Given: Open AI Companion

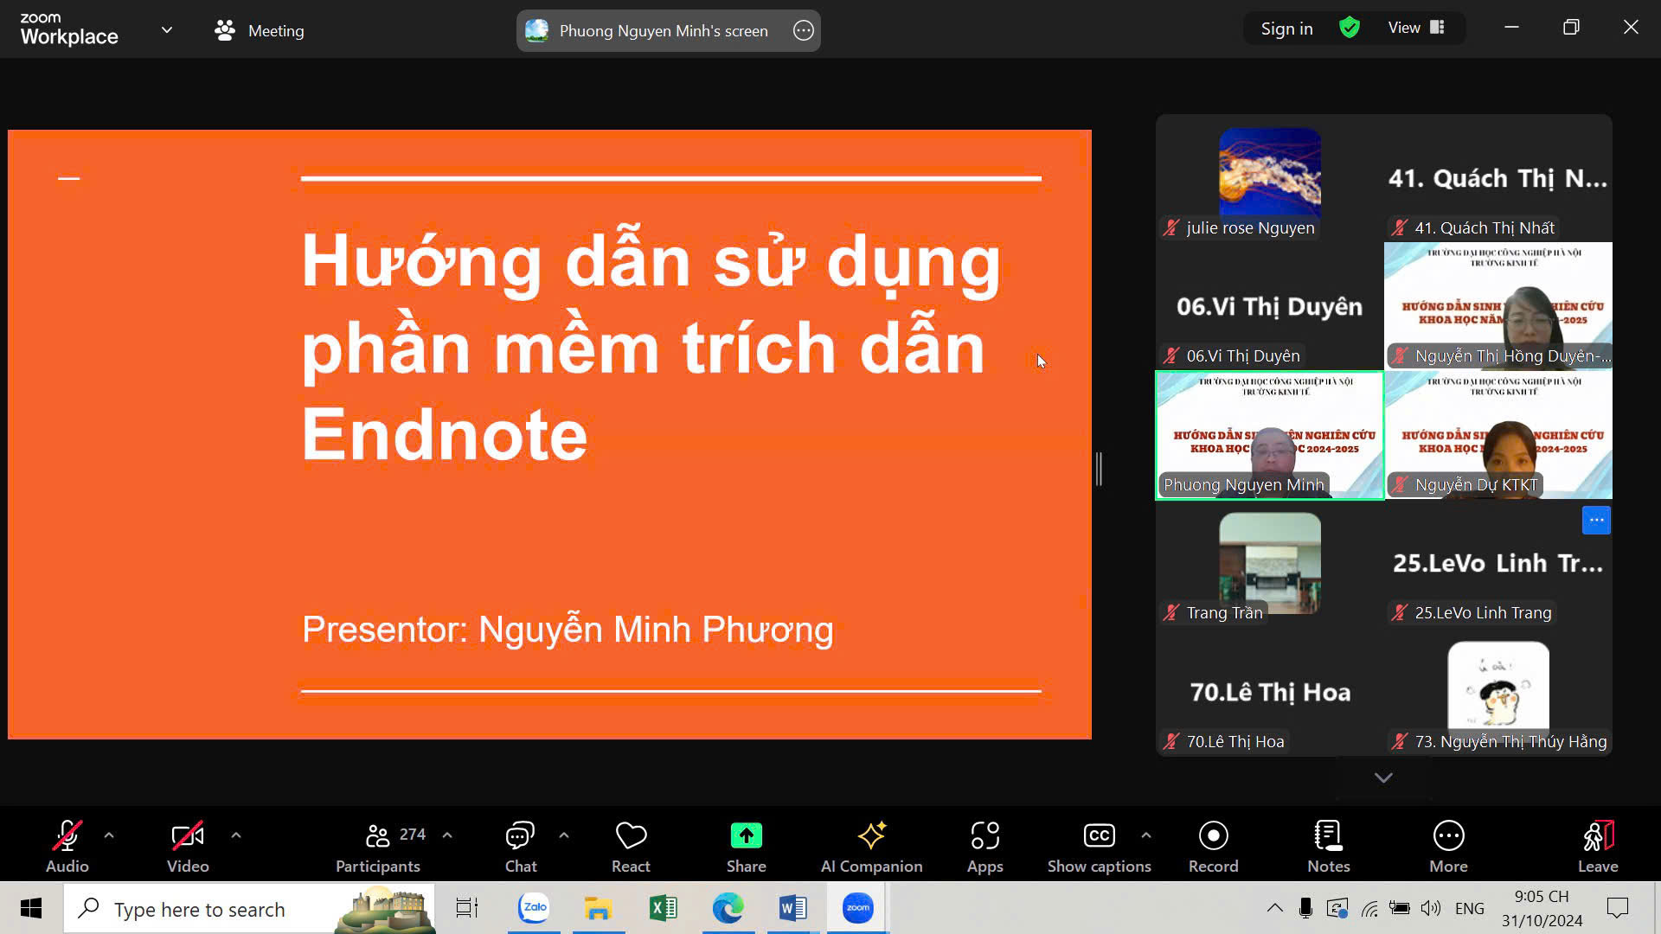Looking at the screenshot, I should pyautogui.click(x=871, y=847).
